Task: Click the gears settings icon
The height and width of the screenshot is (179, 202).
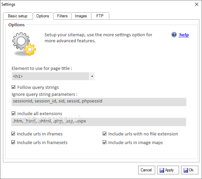Action: pyautogui.click(x=24, y=44)
